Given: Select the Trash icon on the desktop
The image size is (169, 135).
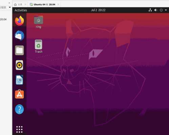Looking at the screenshot, I should (39, 46).
